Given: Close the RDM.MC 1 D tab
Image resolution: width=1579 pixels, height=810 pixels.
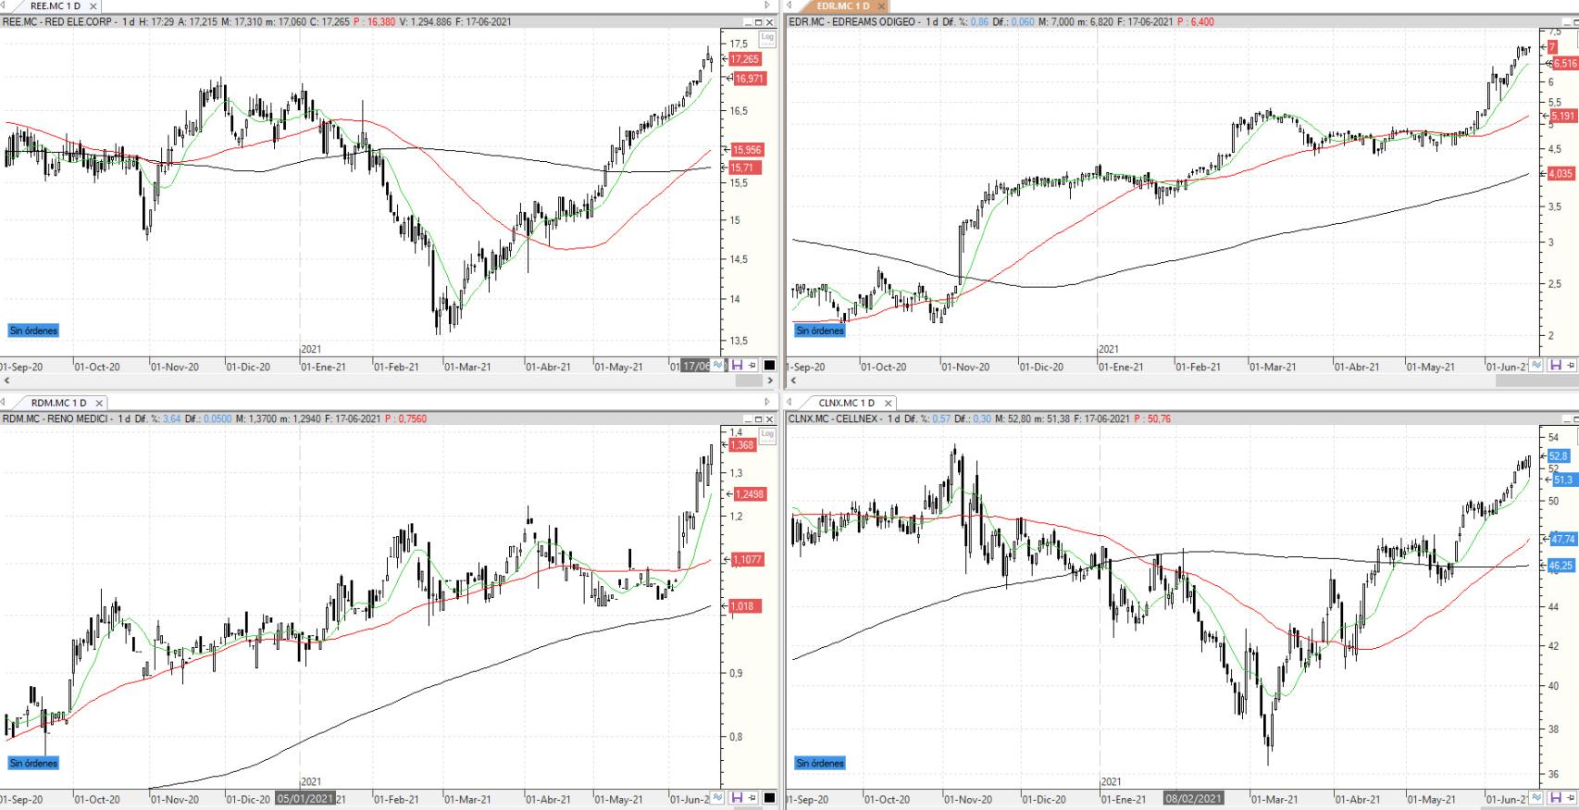Looking at the screenshot, I should pyautogui.click(x=99, y=403).
